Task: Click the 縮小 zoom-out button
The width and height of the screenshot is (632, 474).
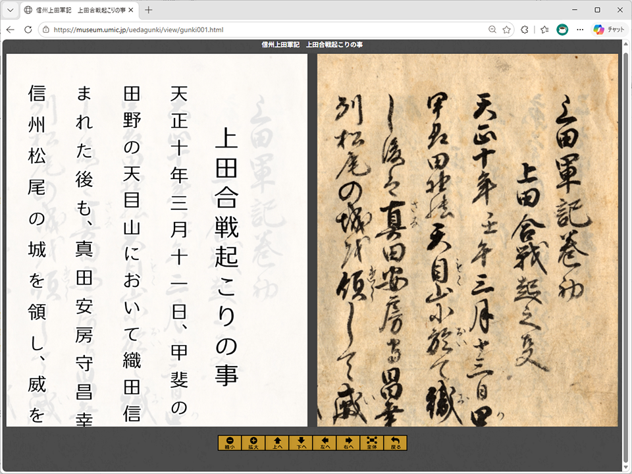Action: [x=230, y=443]
